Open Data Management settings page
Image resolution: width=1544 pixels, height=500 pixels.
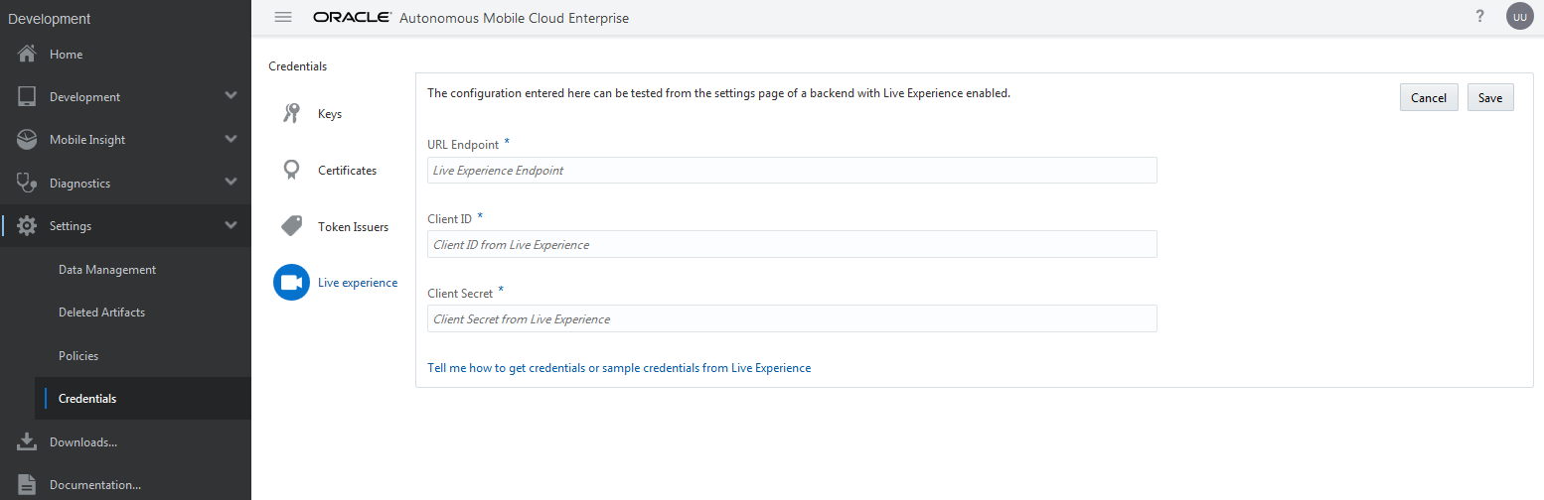[107, 270]
